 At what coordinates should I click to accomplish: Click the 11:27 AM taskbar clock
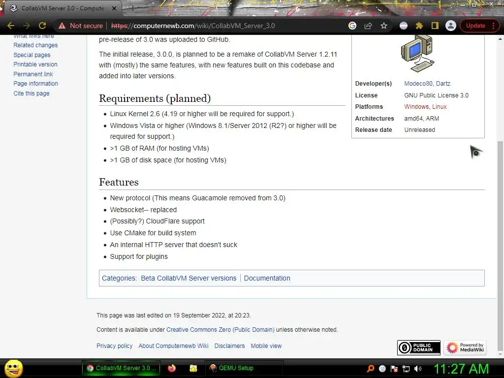[x=461, y=369]
